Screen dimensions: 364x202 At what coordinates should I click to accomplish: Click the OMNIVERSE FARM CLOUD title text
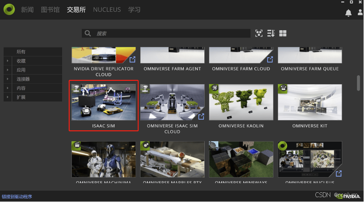point(241,69)
